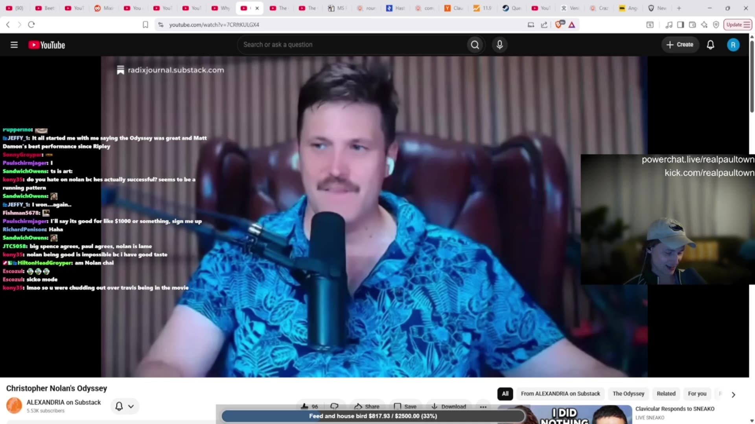Switch to the '(90)' YouTube tab

point(16,8)
